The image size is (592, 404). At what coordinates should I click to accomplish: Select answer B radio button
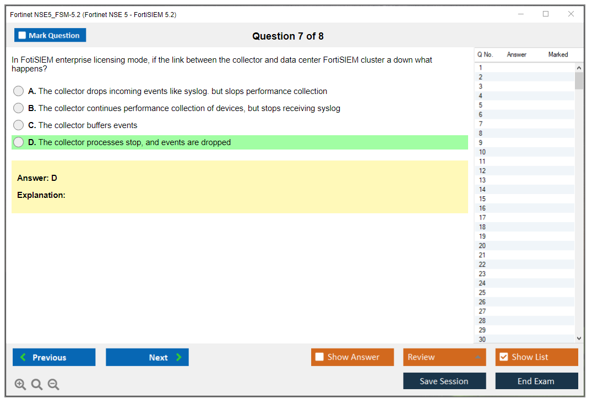[x=19, y=108]
